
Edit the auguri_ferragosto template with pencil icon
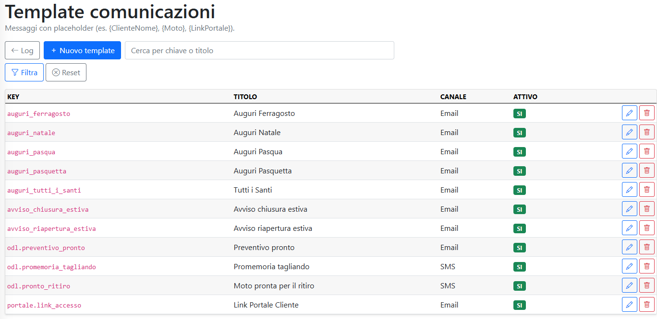click(x=629, y=113)
